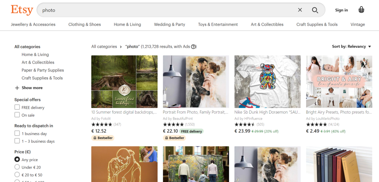Click the help question mark next to Ads
The image size is (379, 182).
click(193, 47)
